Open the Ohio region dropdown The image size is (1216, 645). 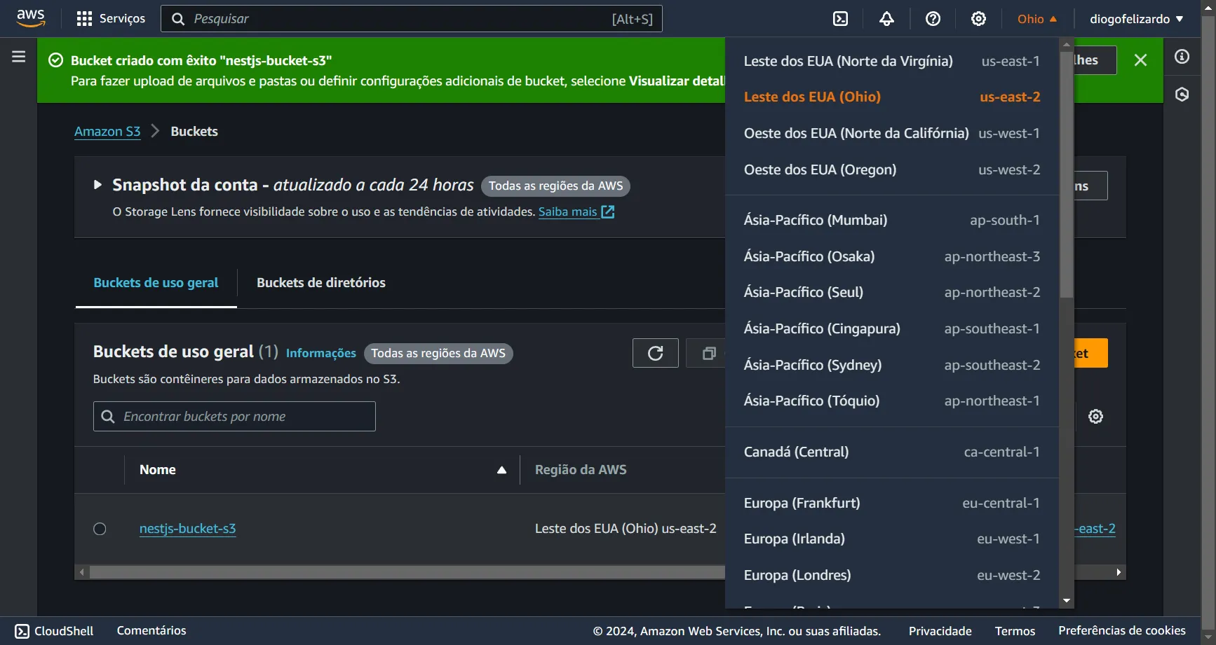click(1037, 19)
